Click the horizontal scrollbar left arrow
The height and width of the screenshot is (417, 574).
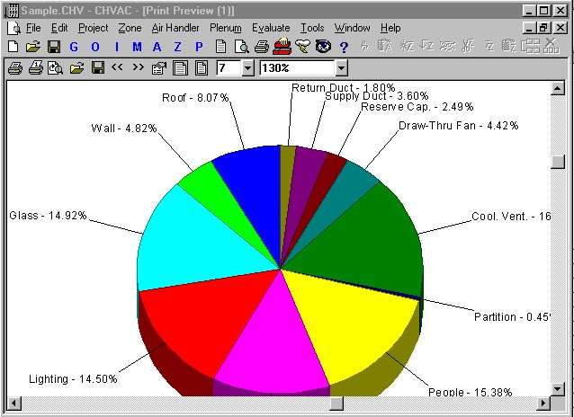(x=13, y=402)
